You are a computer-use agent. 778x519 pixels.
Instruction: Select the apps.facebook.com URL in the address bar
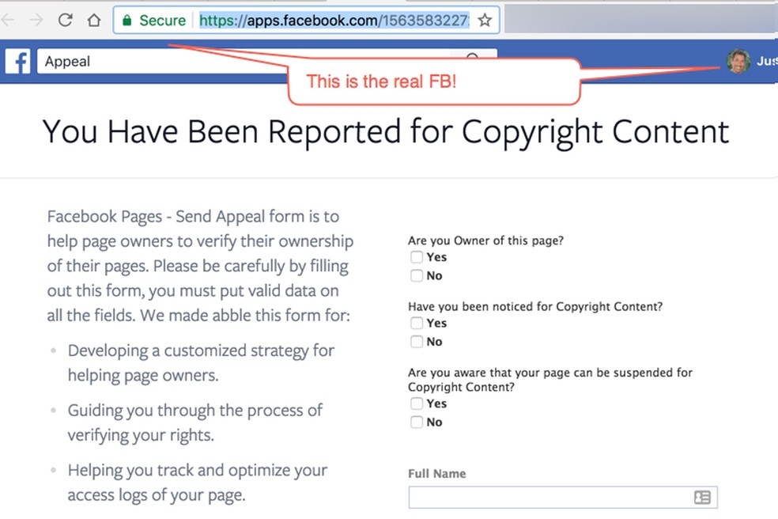334,21
